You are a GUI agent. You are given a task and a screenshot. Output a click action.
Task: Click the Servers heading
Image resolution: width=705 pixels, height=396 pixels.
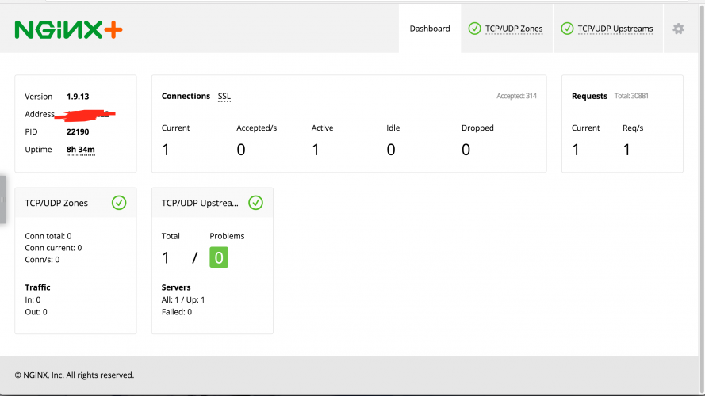pyautogui.click(x=176, y=287)
